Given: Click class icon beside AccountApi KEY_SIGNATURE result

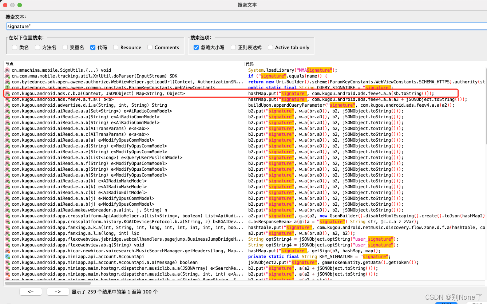Looking at the screenshot, I should (x=7, y=257).
